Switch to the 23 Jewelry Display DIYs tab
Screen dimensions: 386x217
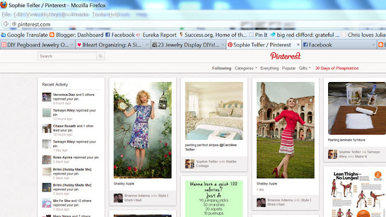pos(188,45)
